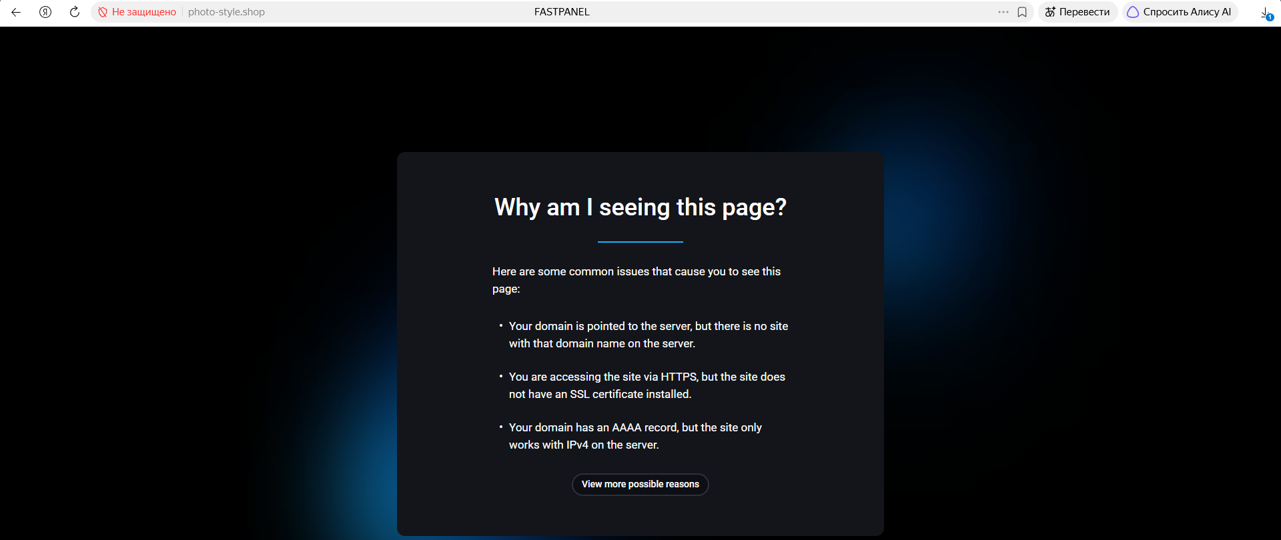Click the translate icon next to Перевести

pos(1050,12)
